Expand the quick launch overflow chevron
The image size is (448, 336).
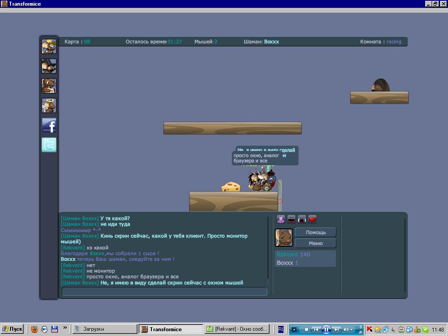tap(65, 328)
